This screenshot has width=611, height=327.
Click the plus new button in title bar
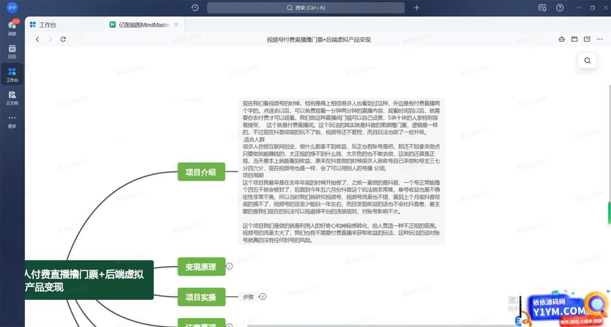tap(416, 8)
